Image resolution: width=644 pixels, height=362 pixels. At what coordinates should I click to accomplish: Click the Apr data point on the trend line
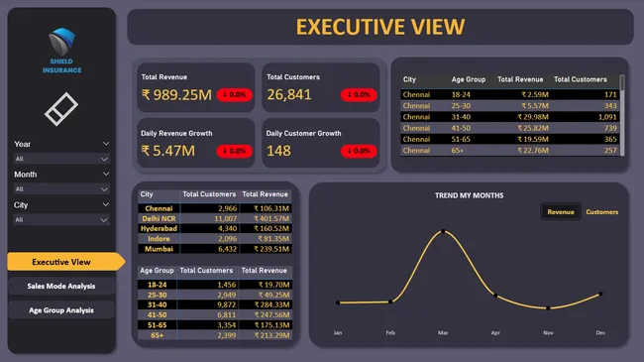(x=495, y=296)
